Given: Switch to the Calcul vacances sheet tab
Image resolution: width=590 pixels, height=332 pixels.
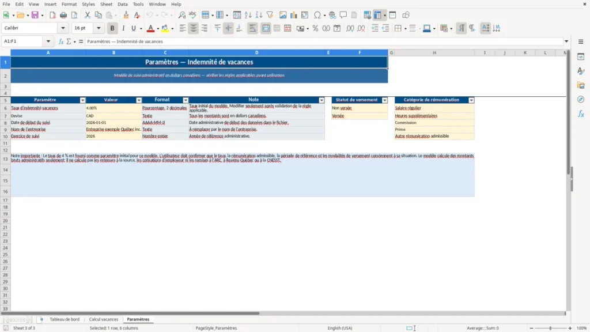Looking at the screenshot, I should click(x=104, y=319).
